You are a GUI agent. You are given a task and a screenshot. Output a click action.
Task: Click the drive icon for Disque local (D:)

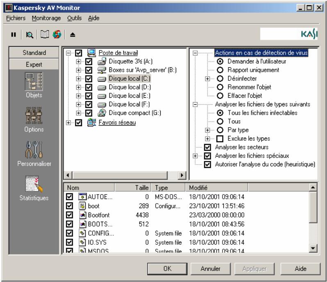(x=102, y=87)
